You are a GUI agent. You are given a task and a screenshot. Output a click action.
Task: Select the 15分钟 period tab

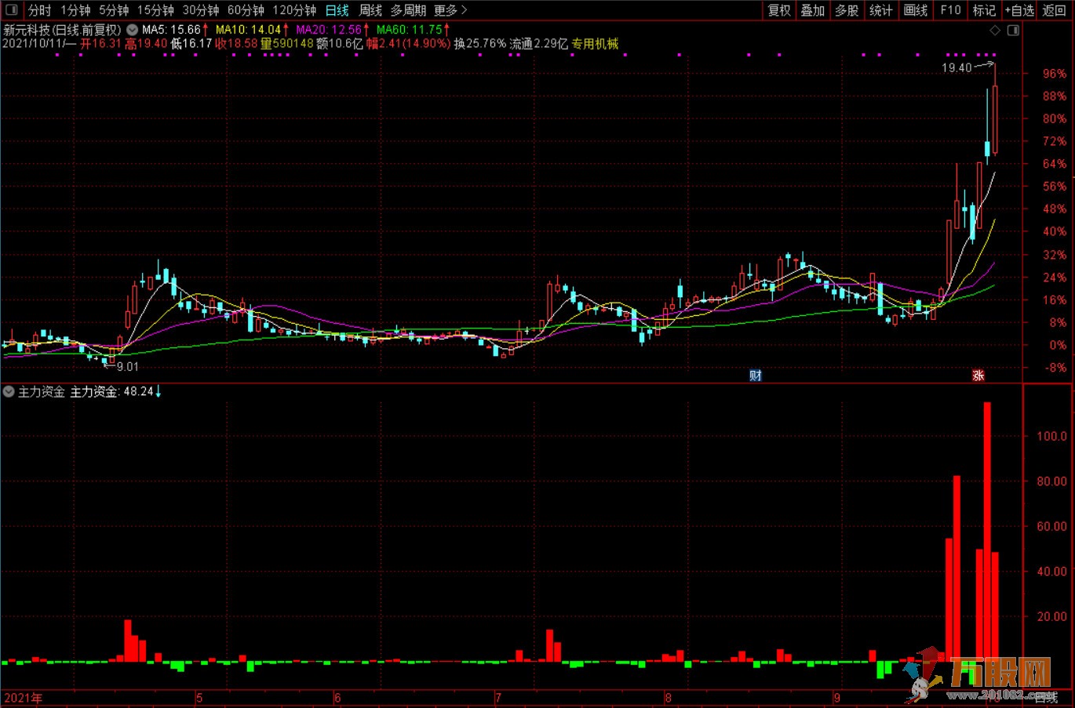(155, 10)
